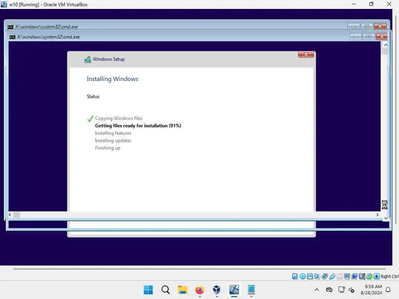The image size is (399, 299).
Task: Click the OneDrive cloud tray icon
Action: tap(329, 290)
